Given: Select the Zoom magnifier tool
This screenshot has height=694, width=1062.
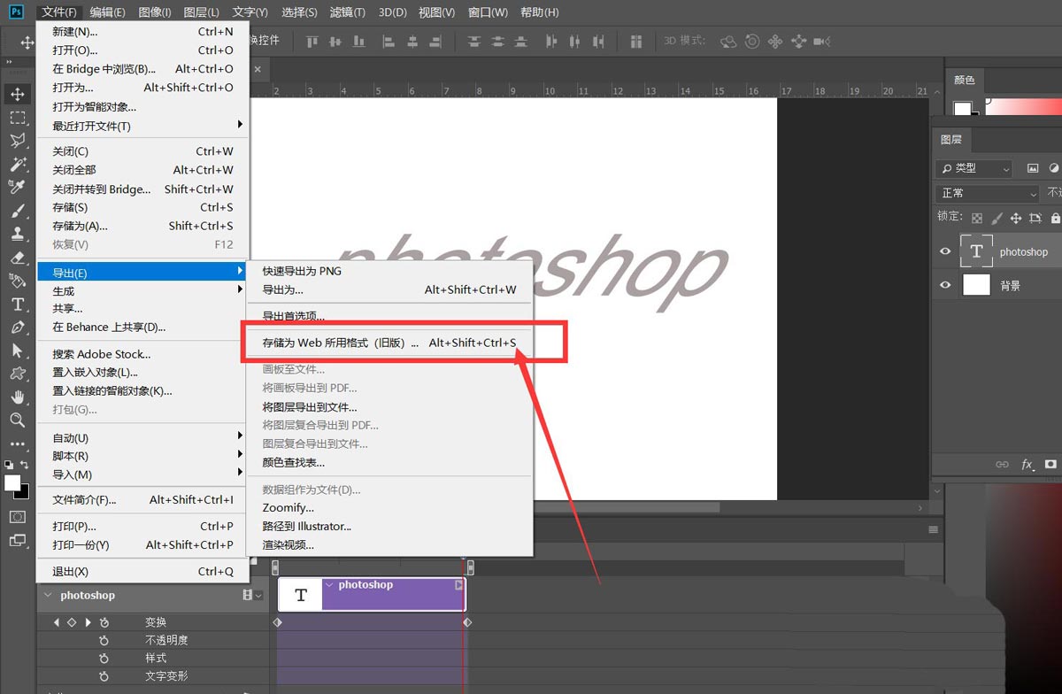Looking at the screenshot, I should point(18,420).
